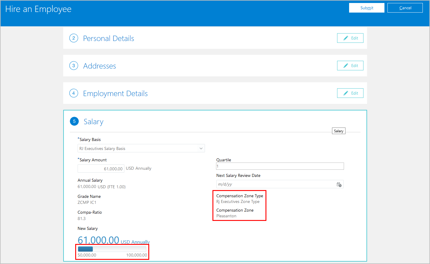Click the 'New Salary' label
This screenshot has width=430, height=264.
87,228
